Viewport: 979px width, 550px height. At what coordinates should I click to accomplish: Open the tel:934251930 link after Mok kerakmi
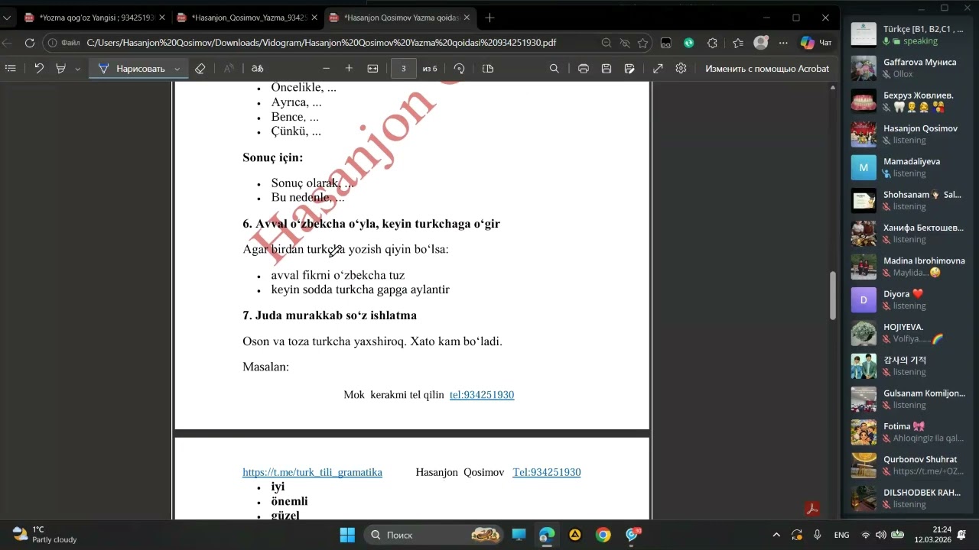pos(482,395)
